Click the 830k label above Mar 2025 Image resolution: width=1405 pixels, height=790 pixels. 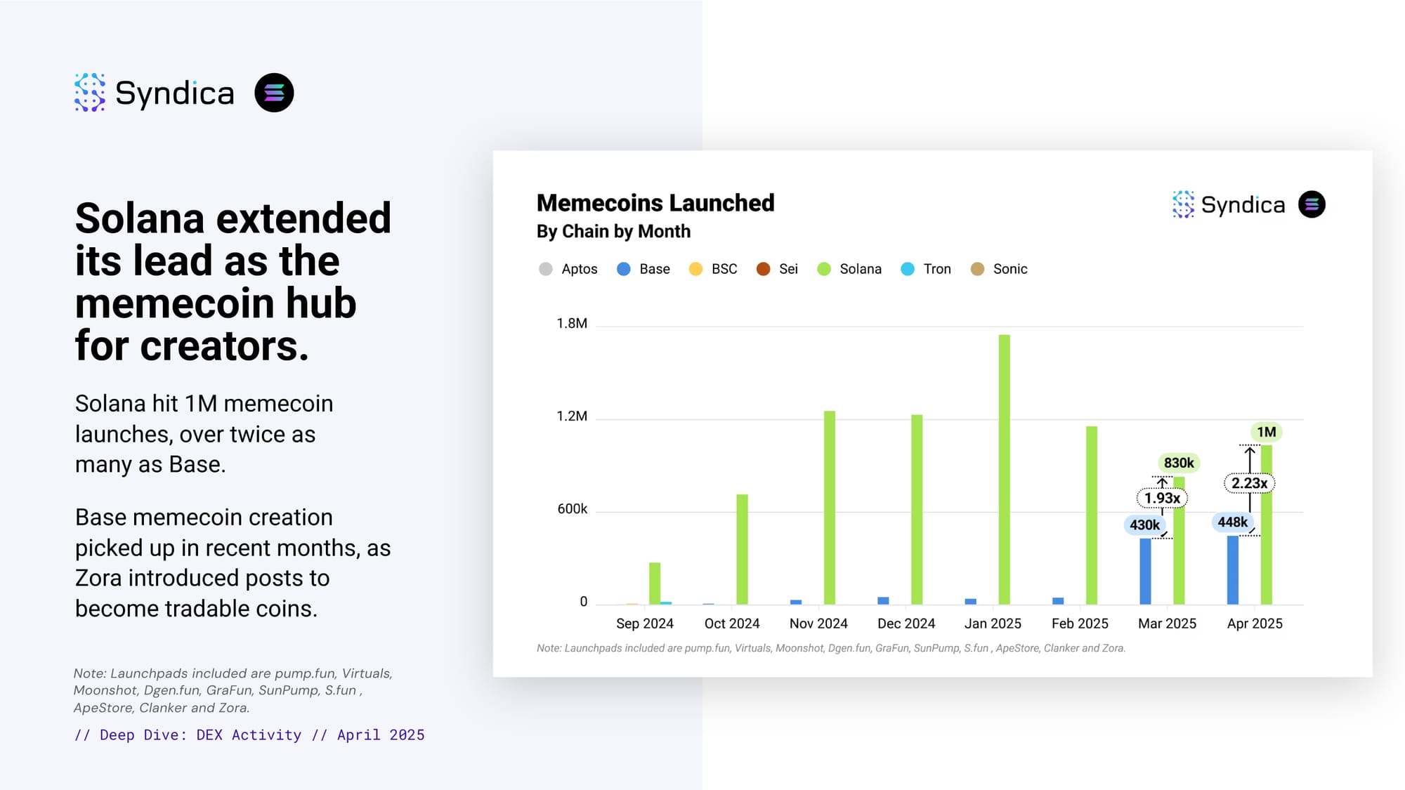point(1179,463)
